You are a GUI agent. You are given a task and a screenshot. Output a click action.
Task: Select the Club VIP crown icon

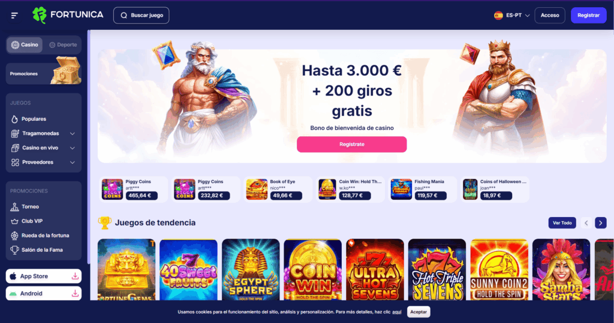14,221
